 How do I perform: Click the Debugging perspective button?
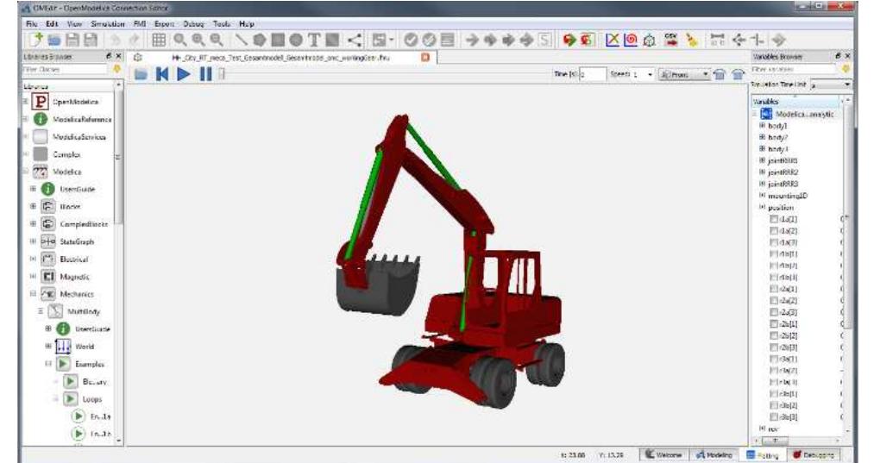[x=809, y=454]
